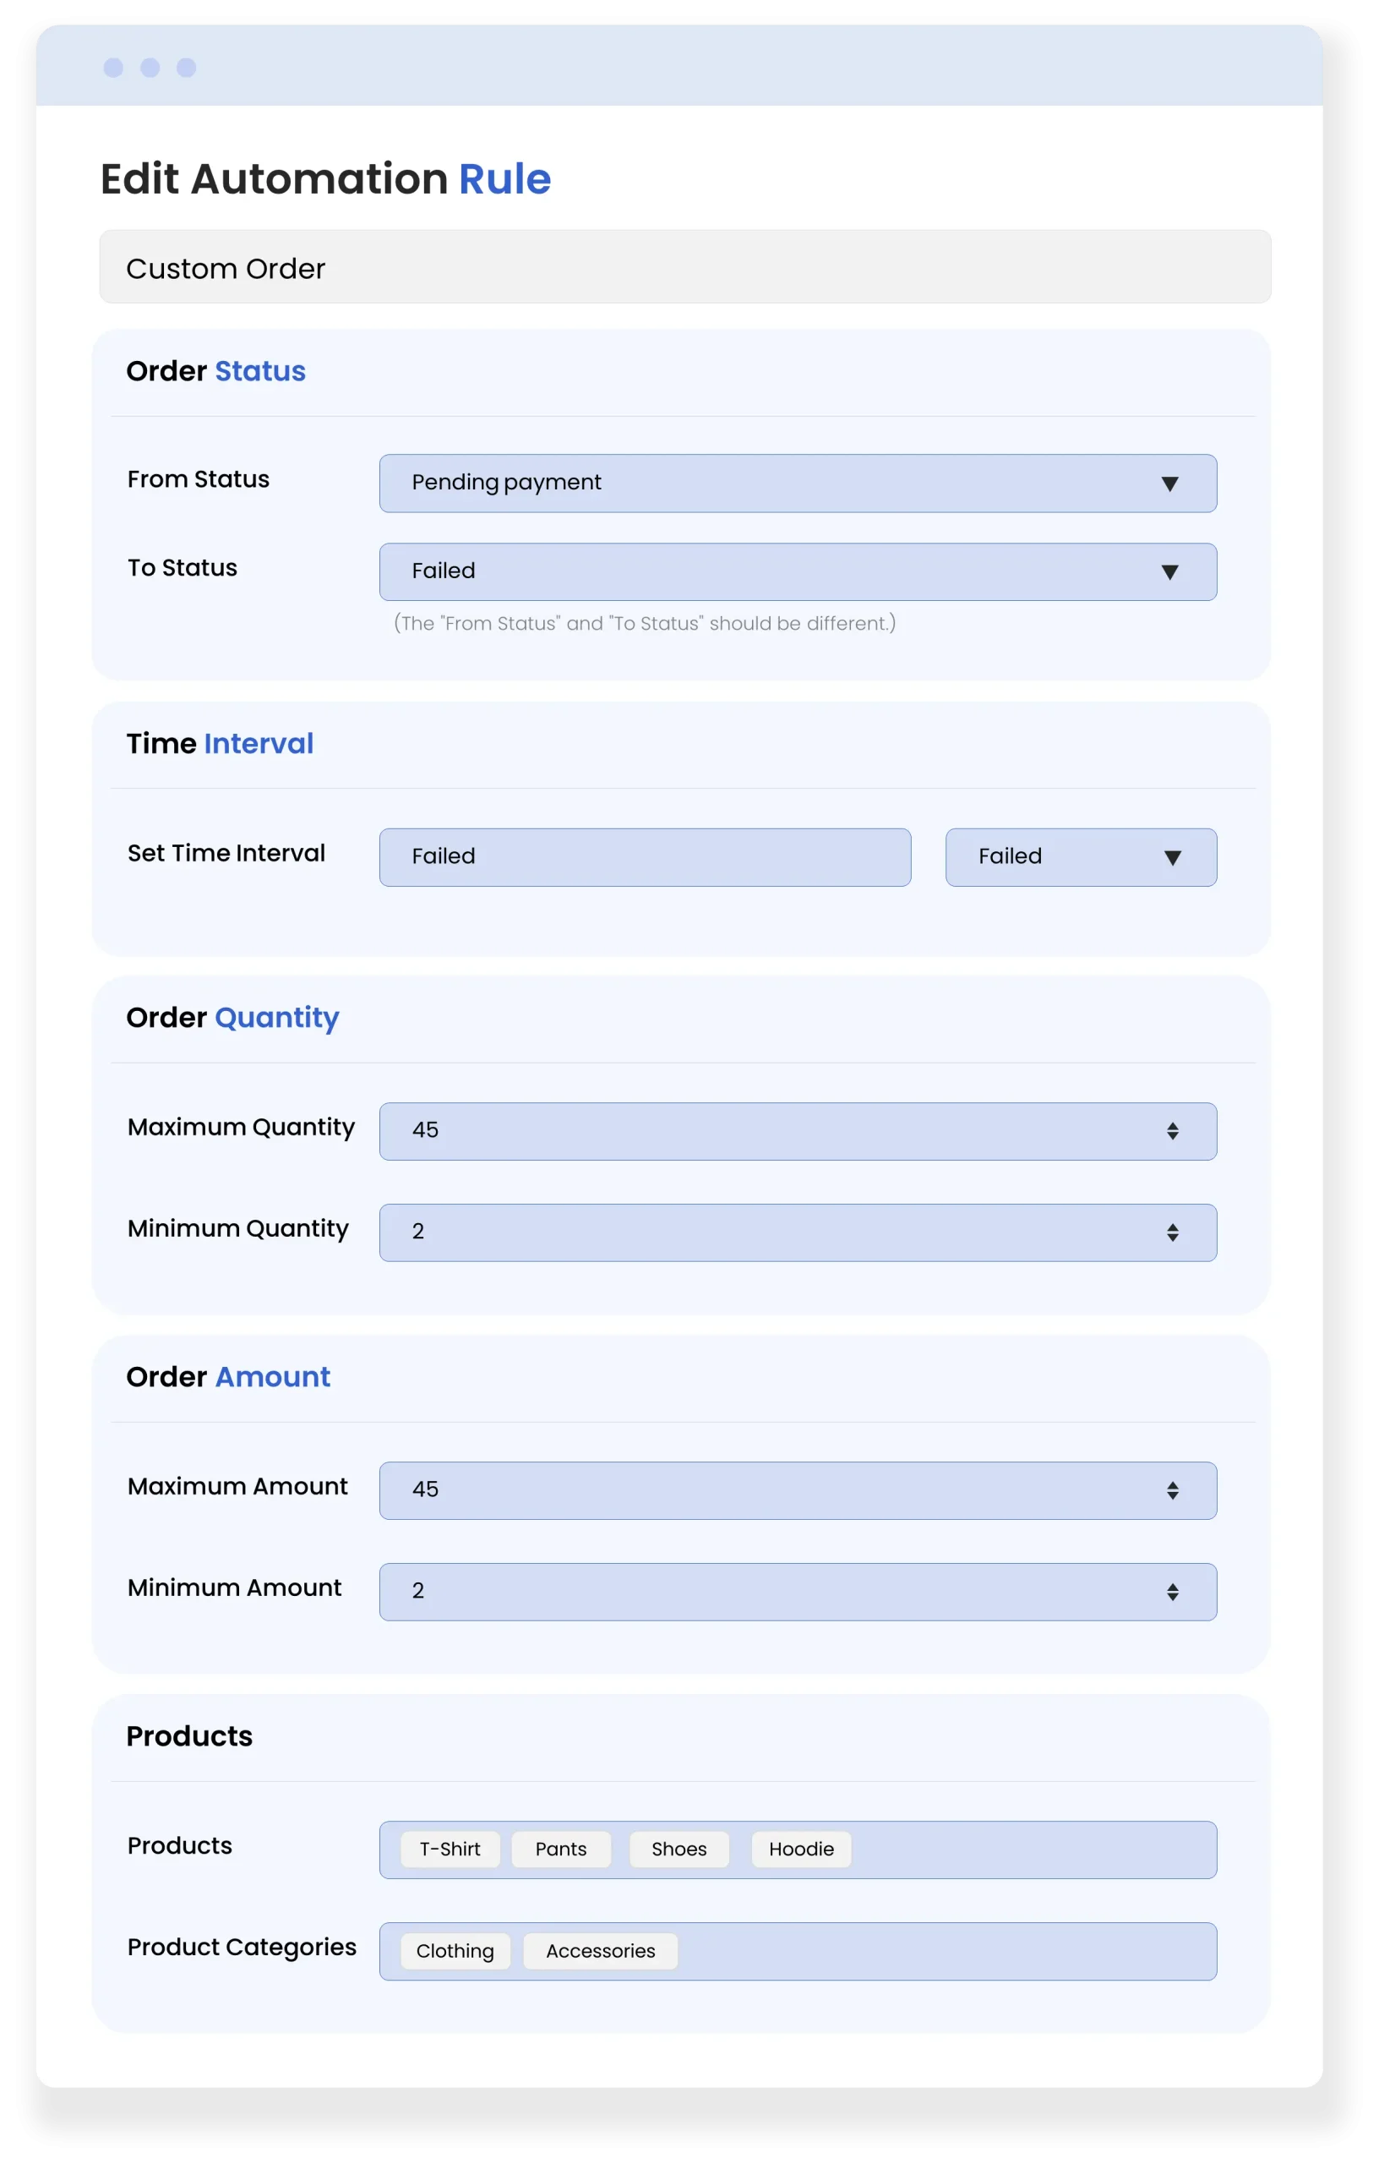Open the From Status dropdown arrow
The width and height of the screenshot is (1379, 2164).
[x=1169, y=484]
